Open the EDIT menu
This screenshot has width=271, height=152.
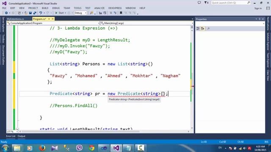pyautogui.click(x=13, y=8)
